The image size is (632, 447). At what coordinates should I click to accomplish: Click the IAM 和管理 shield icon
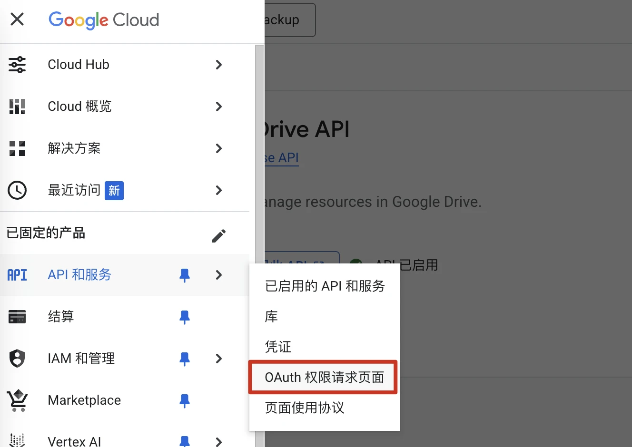[17, 359]
